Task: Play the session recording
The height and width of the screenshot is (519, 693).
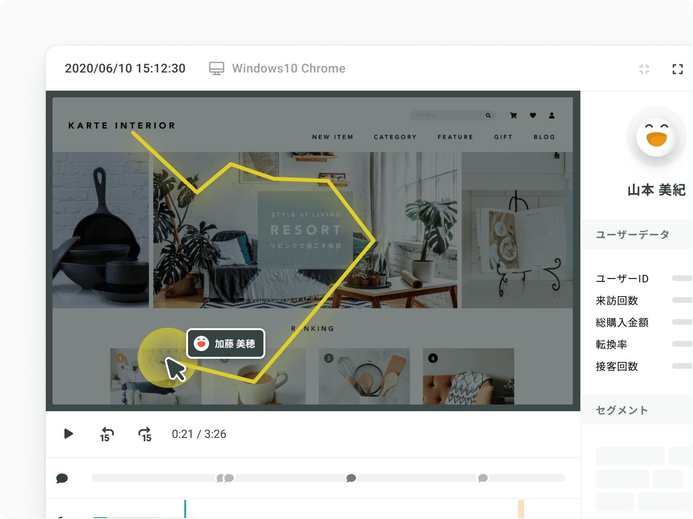Action: click(x=68, y=434)
